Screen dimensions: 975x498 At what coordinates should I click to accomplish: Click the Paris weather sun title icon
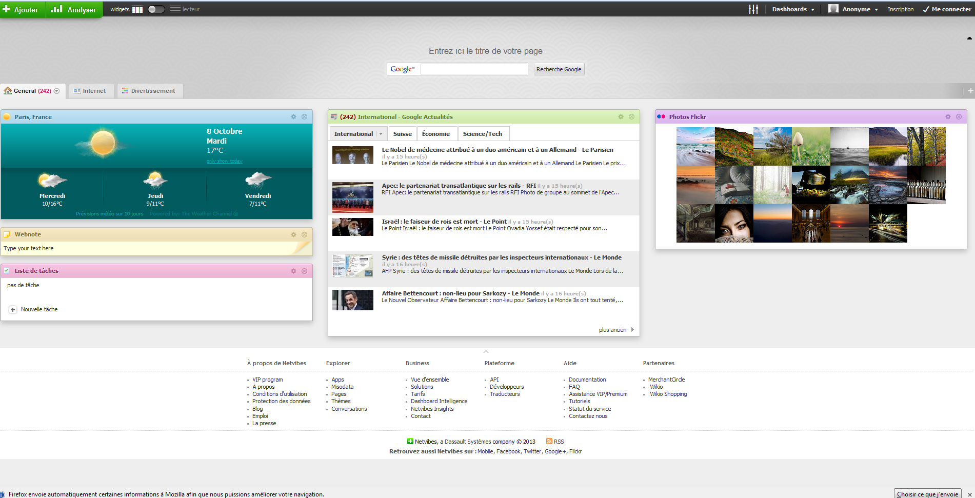coord(7,117)
